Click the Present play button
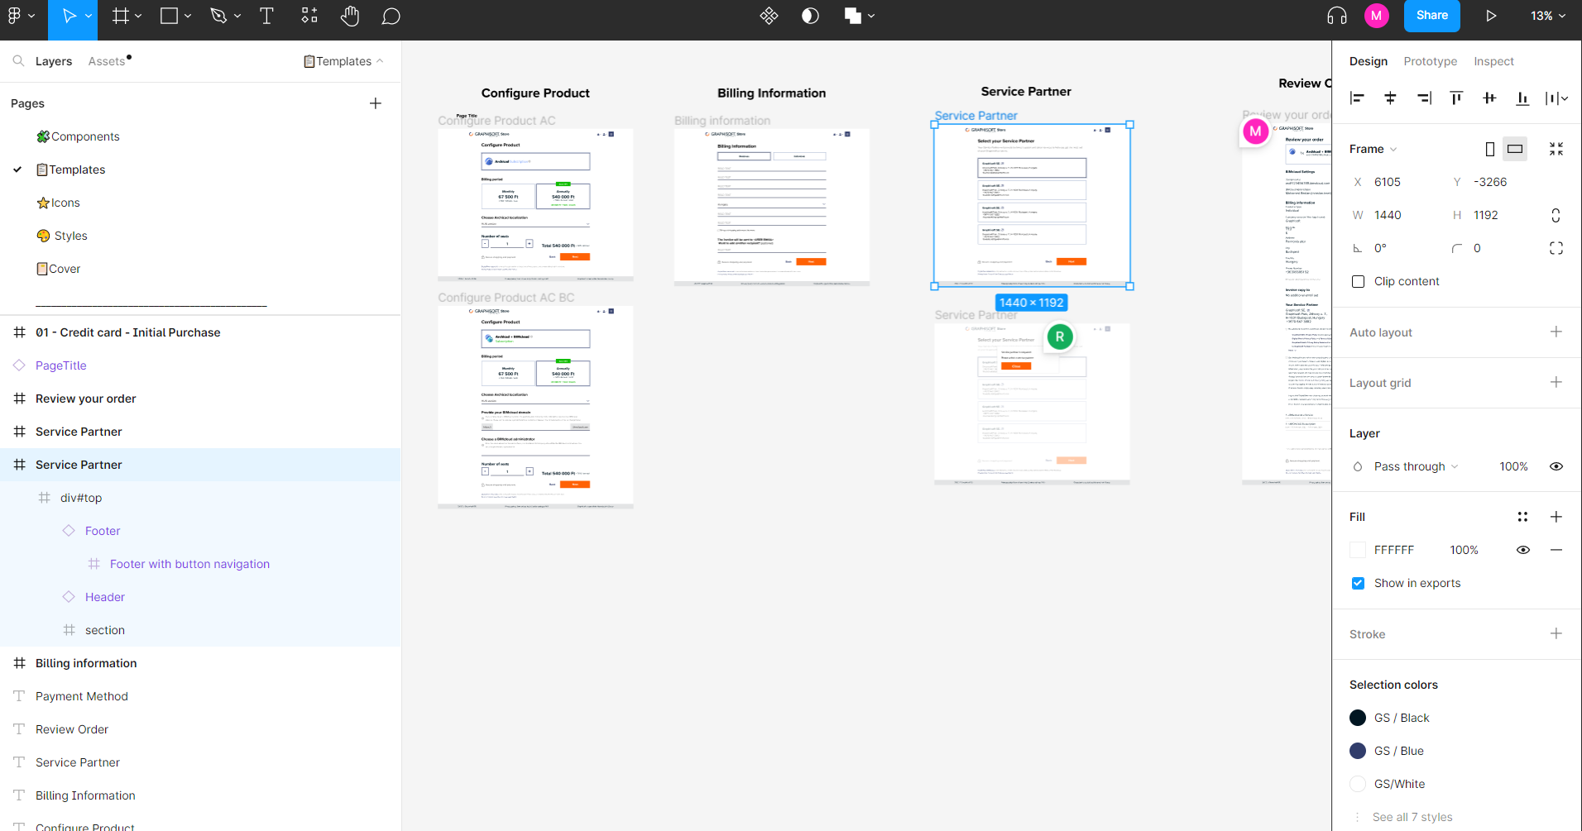Image resolution: width=1582 pixels, height=831 pixels. pos(1490,17)
